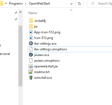Select itw-settings.vmoptions file name
Image resolution: width=112 pixels, height=105 pixels.
[51, 49]
